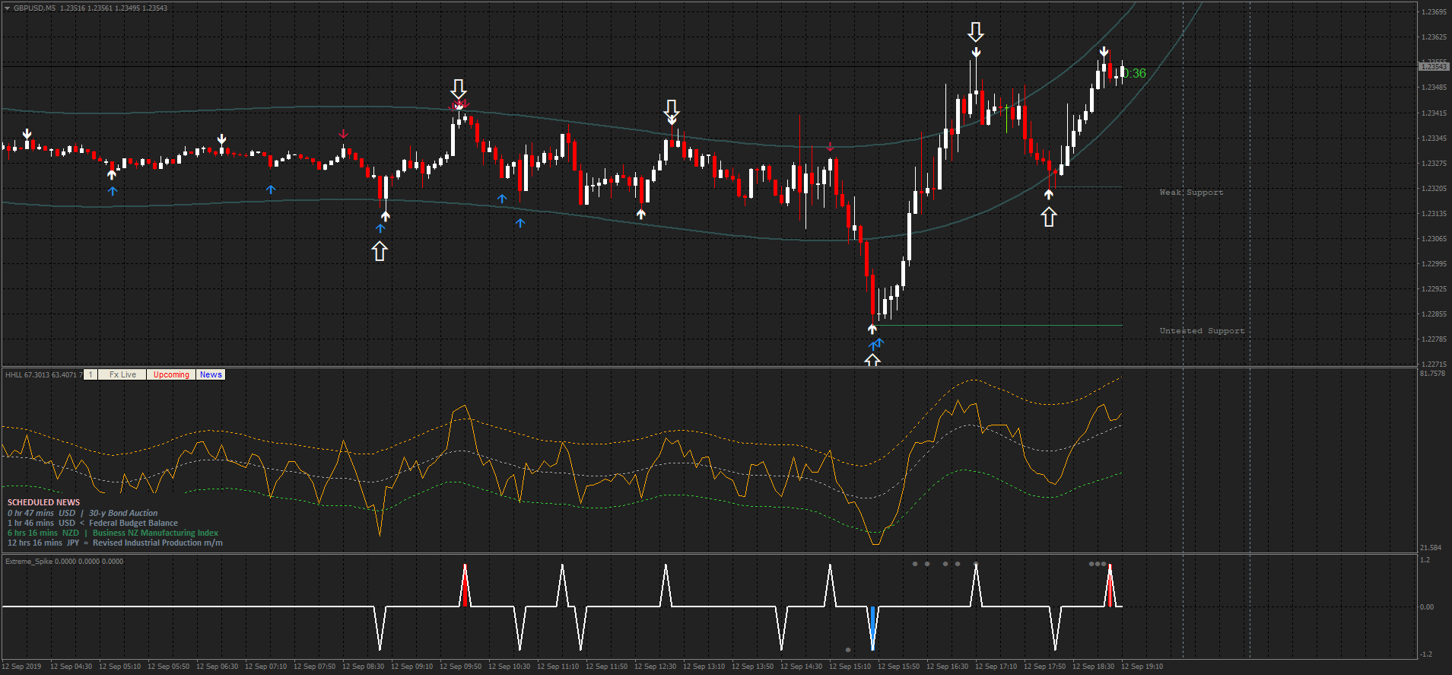The image size is (1452, 675).
Task: Click the "12 Sep 19:10" time label
Action: click(x=1142, y=667)
